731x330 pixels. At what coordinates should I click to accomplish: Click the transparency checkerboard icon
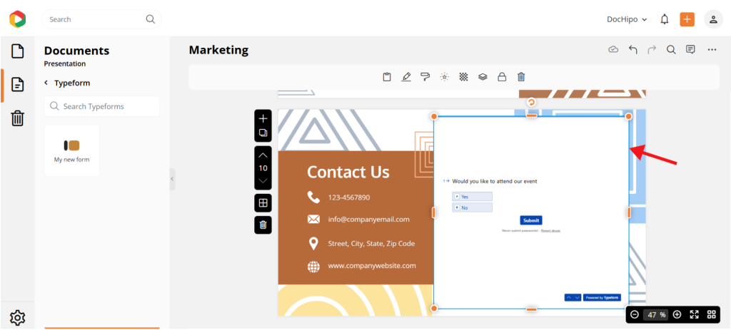[x=463, y=77]
